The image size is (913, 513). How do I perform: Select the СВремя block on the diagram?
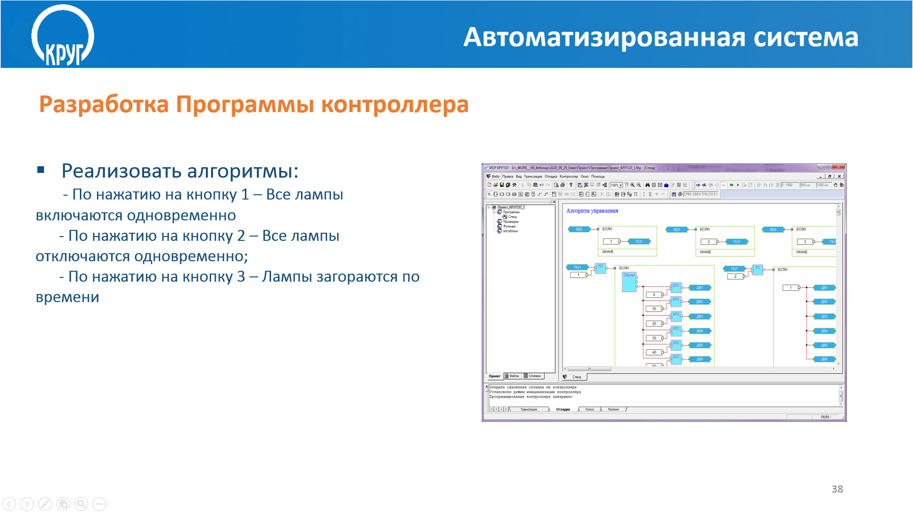(x=630, y=282)
